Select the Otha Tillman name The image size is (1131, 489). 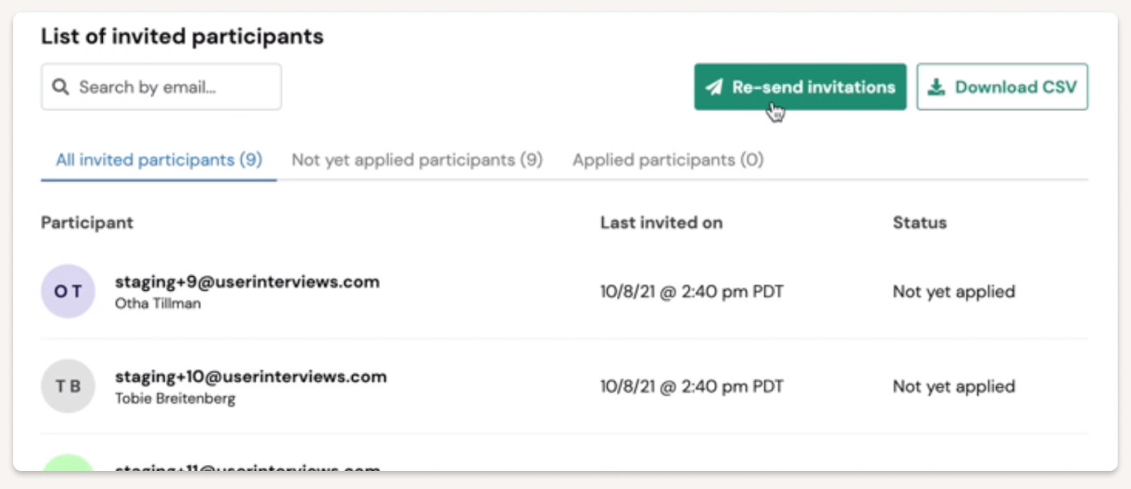[x=158, y=303]
